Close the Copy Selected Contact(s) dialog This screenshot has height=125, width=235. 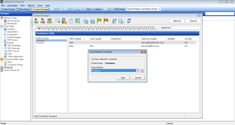pyautogui.click(x=143, y=52)
